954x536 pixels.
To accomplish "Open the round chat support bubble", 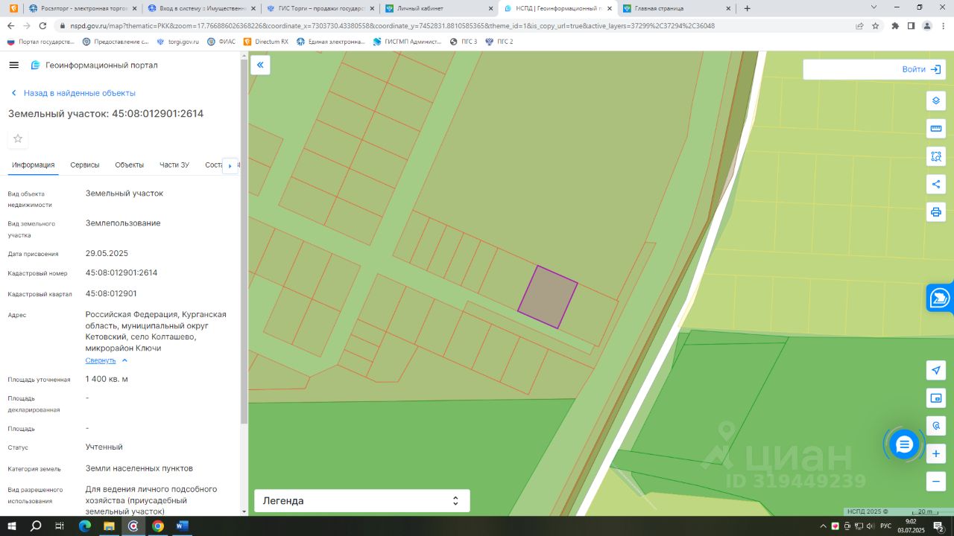I will (904, 444).
